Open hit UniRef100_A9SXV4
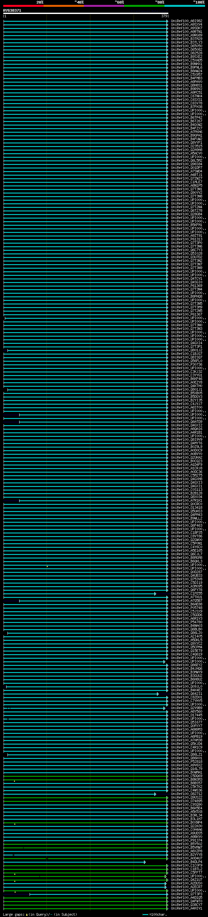The height and width of the screenshot is (917, 208). (x=186, y=25)
